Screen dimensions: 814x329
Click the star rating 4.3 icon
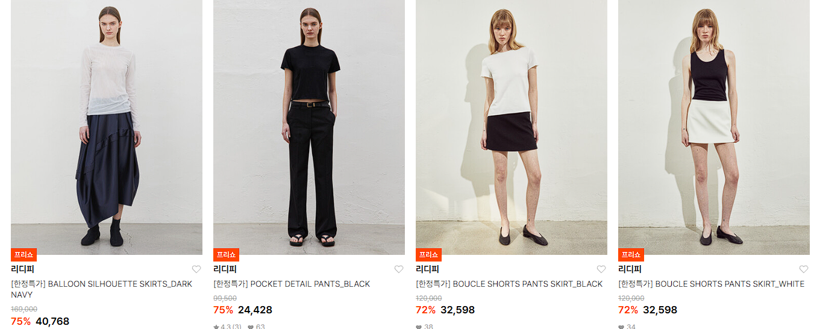click(216, 327)
